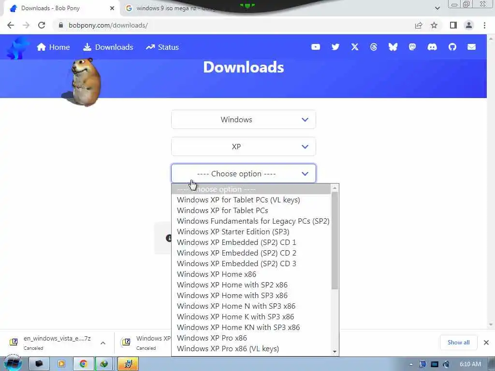
Task: Collapse the Choose option dropdown
Action: point(244,173)
